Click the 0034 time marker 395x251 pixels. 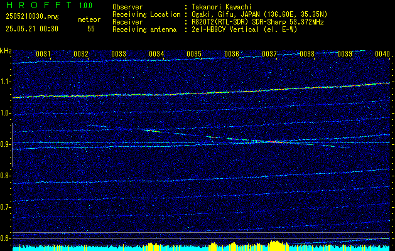[156, 53]
